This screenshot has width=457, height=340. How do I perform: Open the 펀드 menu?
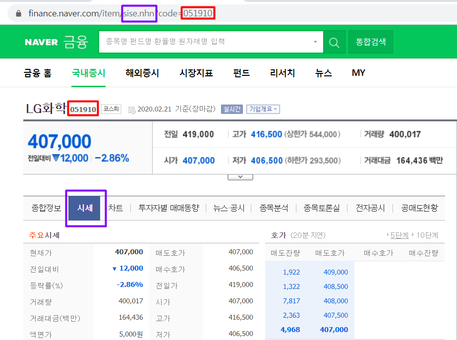pyautogui.click(x=241, y=73)
